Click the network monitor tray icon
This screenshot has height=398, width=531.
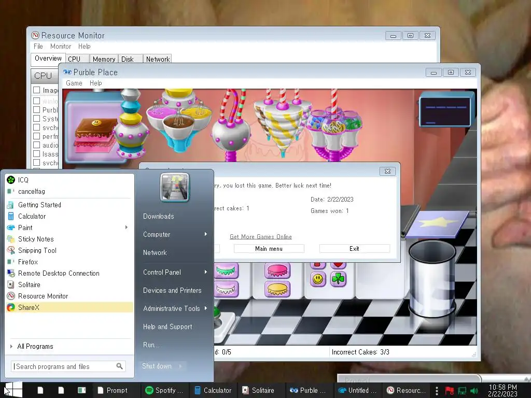(x=462, y=391)
